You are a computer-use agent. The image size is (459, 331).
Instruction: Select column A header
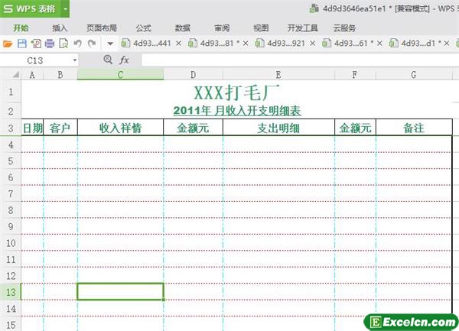click(x=32, y=75)
